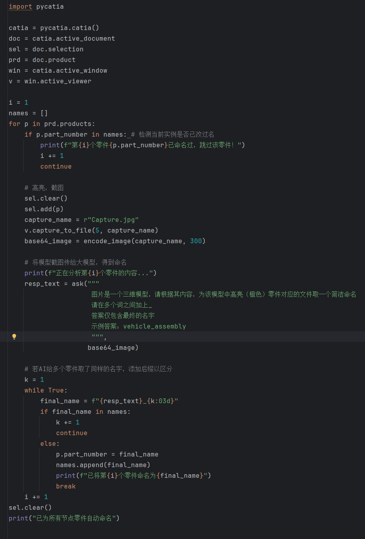The width and height of the screenshot is (365, 539).
Task: Click the print line '已将第{i}个零件命名为'
Action: (x=133, y=476)
